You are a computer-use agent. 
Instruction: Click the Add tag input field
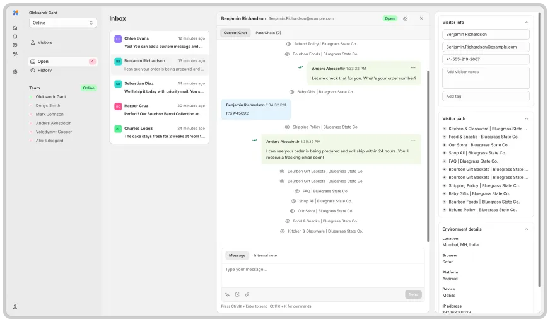pos(486,96)
